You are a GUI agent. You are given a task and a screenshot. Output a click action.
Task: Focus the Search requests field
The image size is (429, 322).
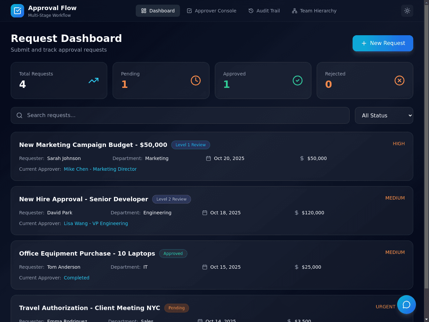[x=180, y=115]
